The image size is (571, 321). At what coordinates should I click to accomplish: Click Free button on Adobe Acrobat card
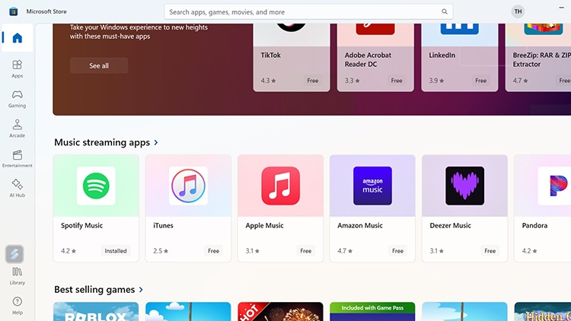397,81
